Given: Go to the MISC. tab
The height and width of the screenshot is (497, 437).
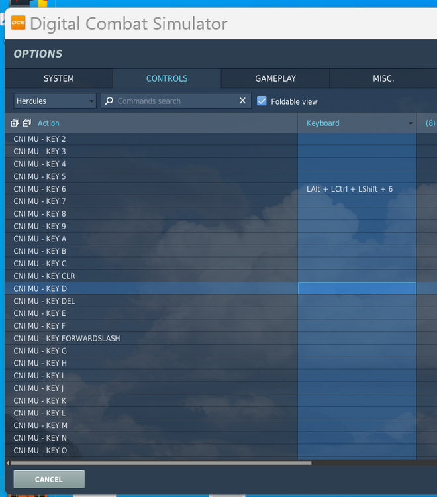Looking at the screenshot, I should pos(383,78).
